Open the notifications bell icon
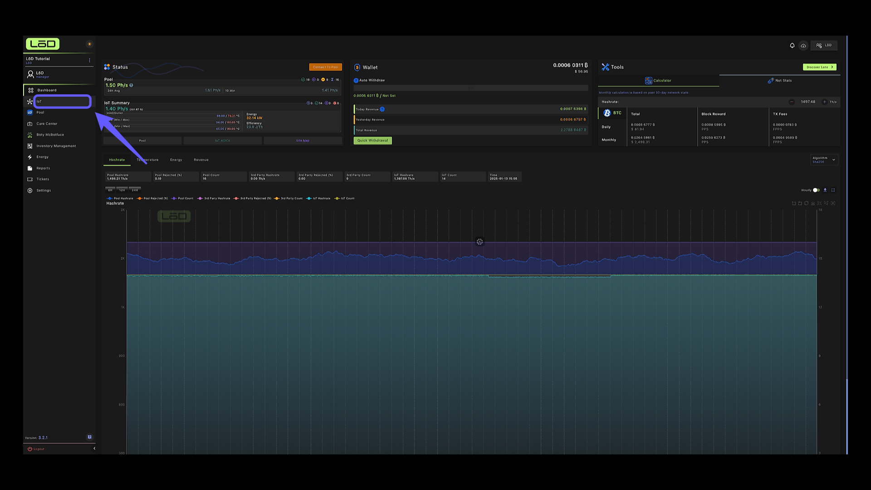This screenshot has height=490, width=871. [792, 45]
